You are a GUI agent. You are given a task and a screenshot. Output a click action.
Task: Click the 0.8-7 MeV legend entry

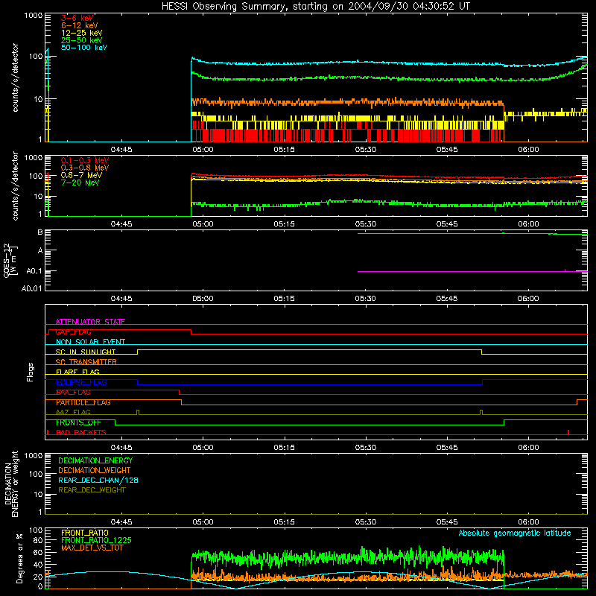pyautogui.click(x=81, y=175)
